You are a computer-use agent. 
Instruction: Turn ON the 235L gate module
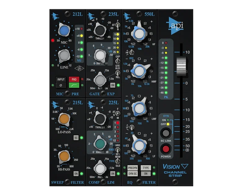pos(113,85)
